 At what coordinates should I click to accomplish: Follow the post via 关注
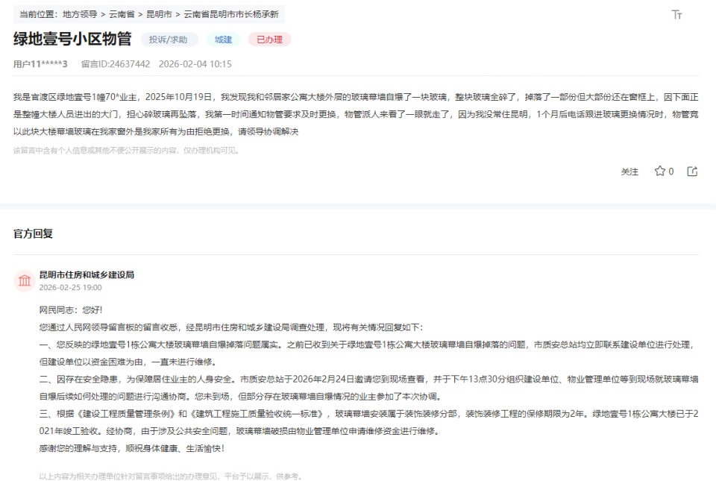pos(630,172)
